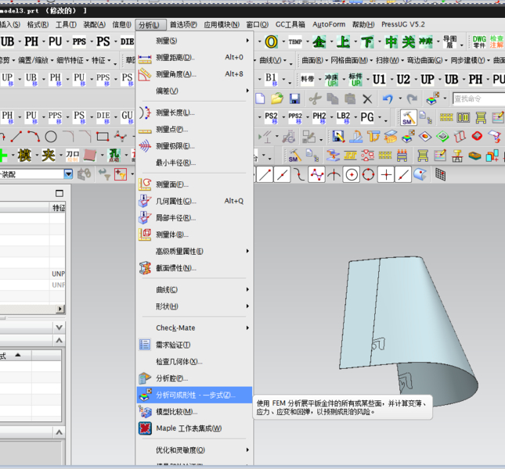505x469 pixels.
Task: Click the 特征 column header
Action: [x=59, y=208]
